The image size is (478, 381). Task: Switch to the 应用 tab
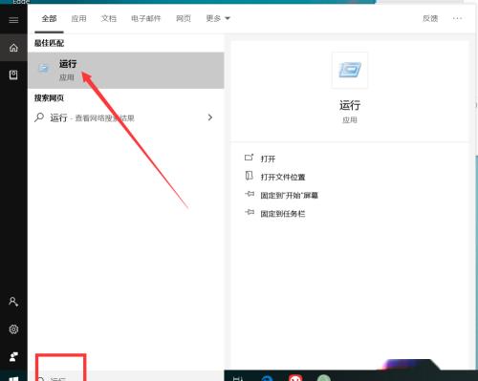point(78,19)
